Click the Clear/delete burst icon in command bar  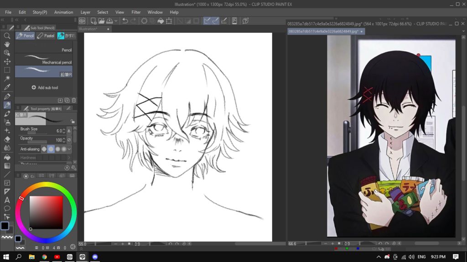144,21
